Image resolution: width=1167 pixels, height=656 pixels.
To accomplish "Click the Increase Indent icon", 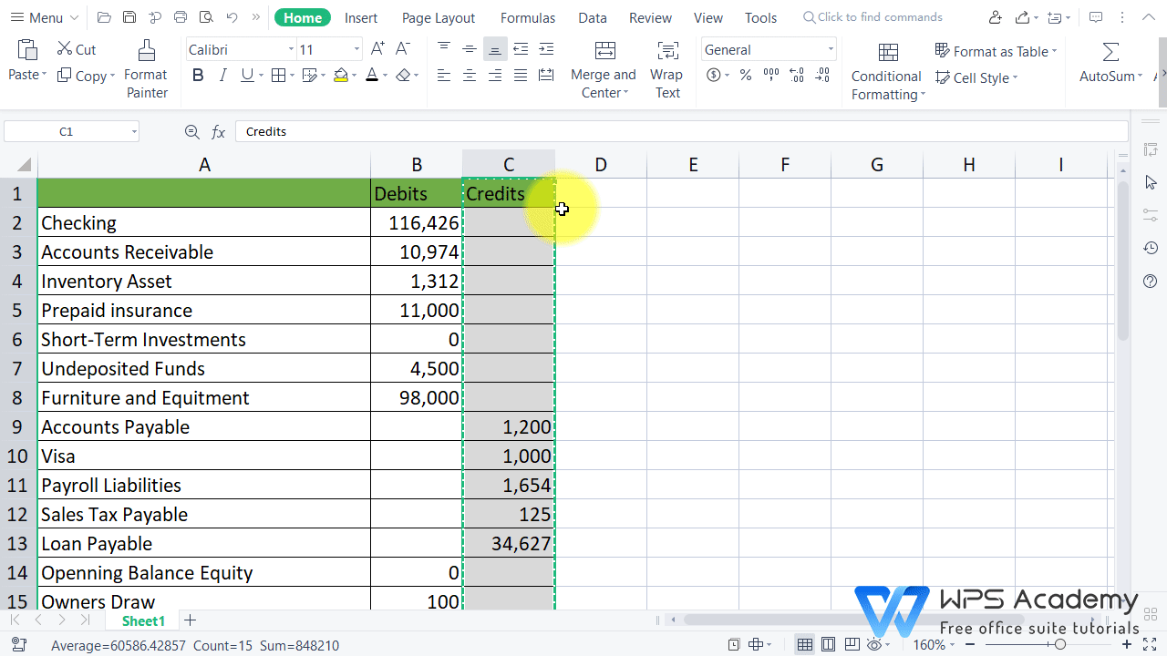I will click(546, 49).
